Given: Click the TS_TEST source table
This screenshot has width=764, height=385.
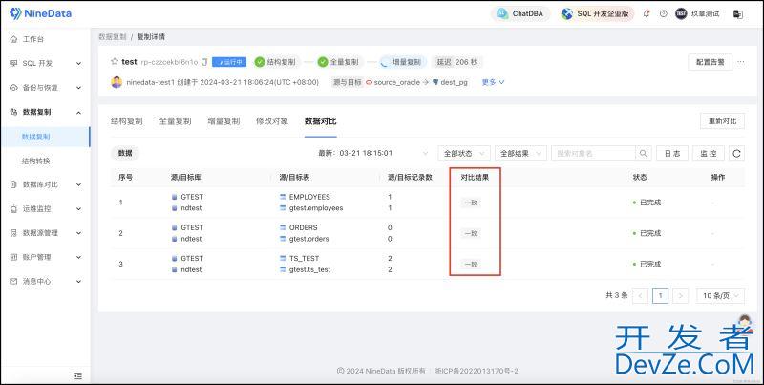Looking at the screenshot, I should pos(304,258).
